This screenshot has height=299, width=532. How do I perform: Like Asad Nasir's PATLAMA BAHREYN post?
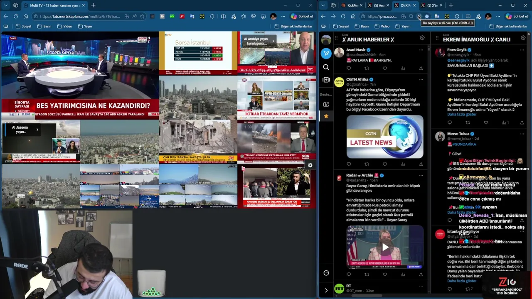tap(385, 69)
